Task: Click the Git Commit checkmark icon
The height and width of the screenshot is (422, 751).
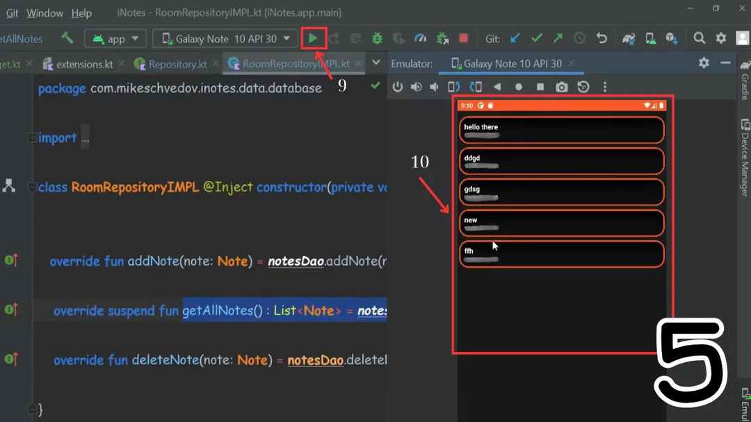Action: click(x=536, y=39)
